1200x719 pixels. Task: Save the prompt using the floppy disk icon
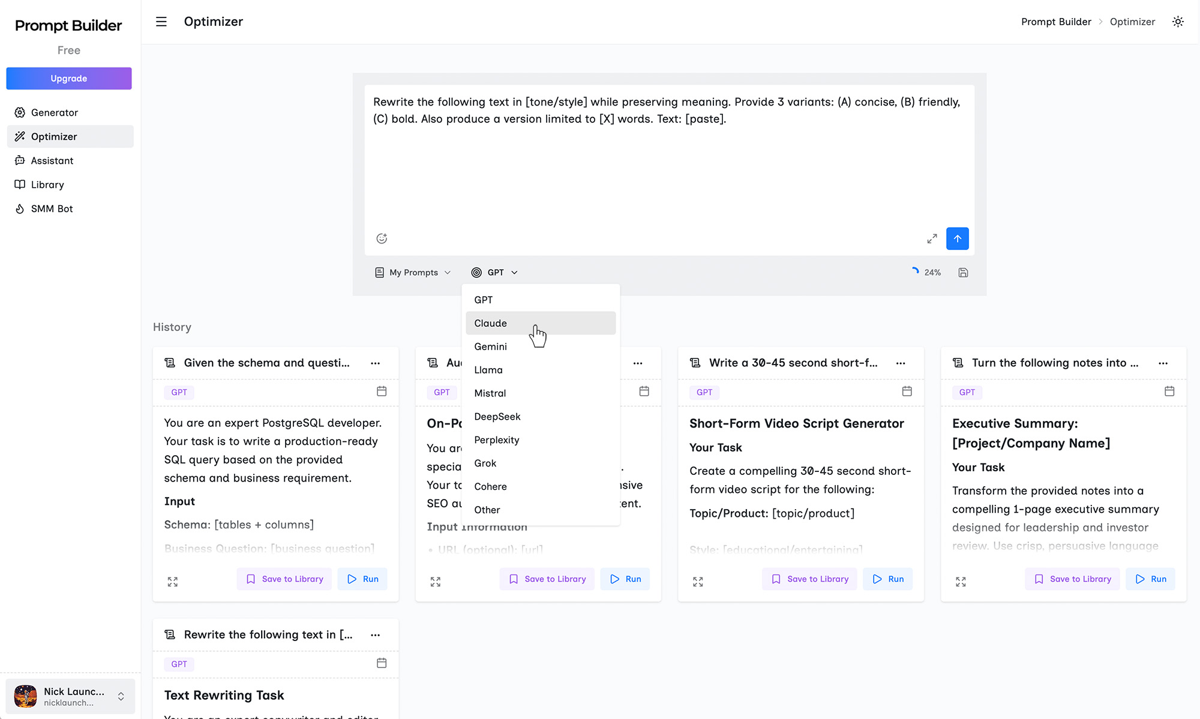(963, 272)
